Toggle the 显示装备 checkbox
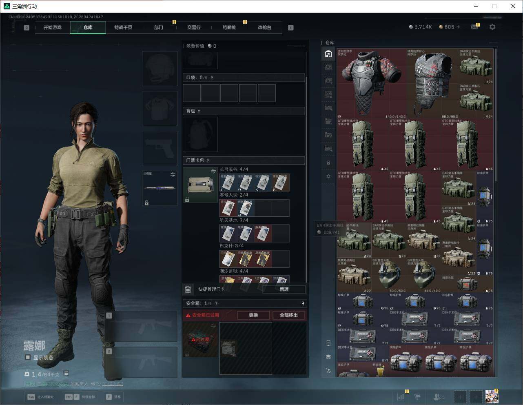The image size is (523, 405). tap(28, 357)
